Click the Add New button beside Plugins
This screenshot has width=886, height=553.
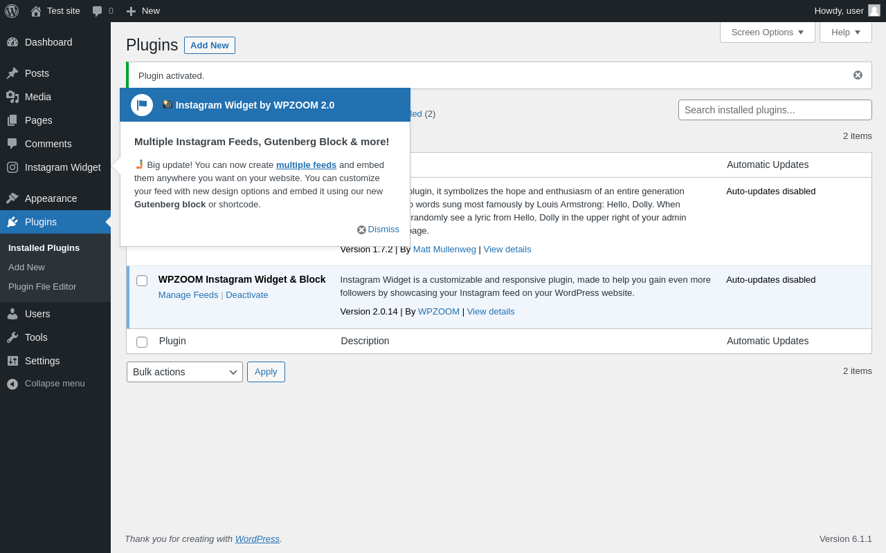tap(210, 45)
